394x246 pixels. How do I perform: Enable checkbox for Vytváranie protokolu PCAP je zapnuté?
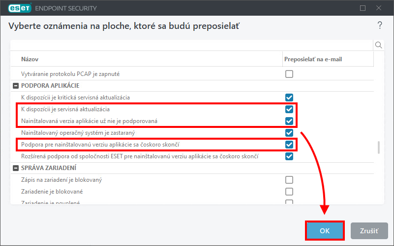coord(289,74)
